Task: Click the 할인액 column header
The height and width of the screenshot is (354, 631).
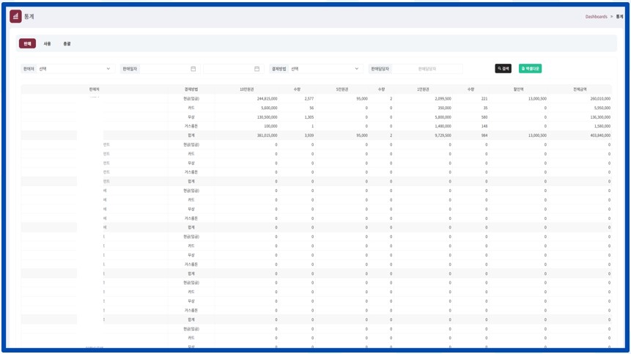Action: (x=518, y=89)
